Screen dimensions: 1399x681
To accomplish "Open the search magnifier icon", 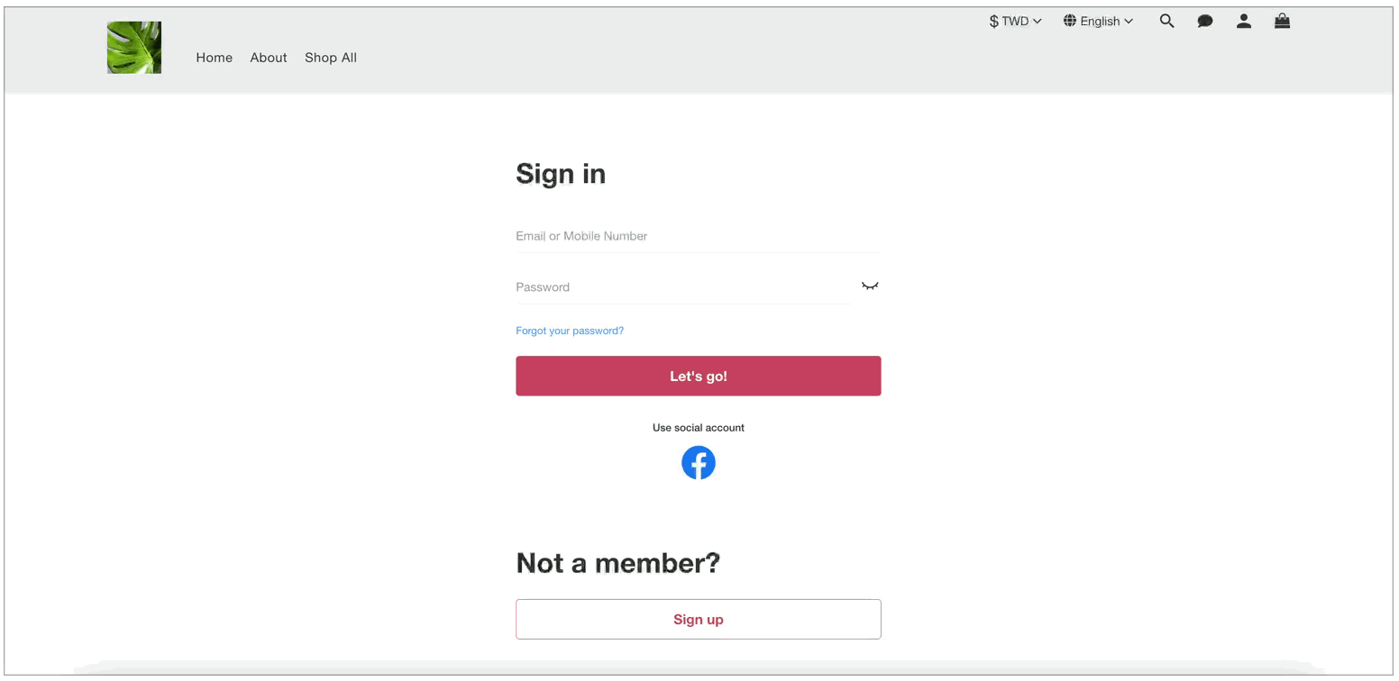I will point(1166,21).
